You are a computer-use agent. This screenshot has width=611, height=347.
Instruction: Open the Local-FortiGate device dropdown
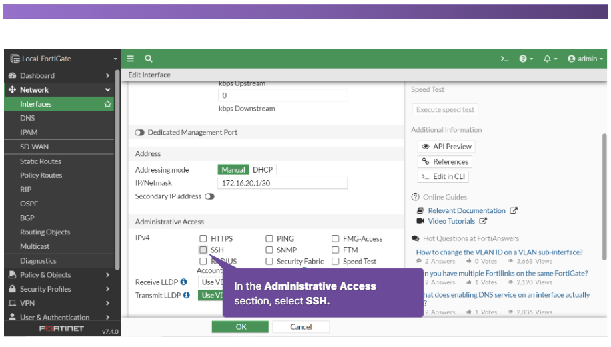tap(64, 59)
